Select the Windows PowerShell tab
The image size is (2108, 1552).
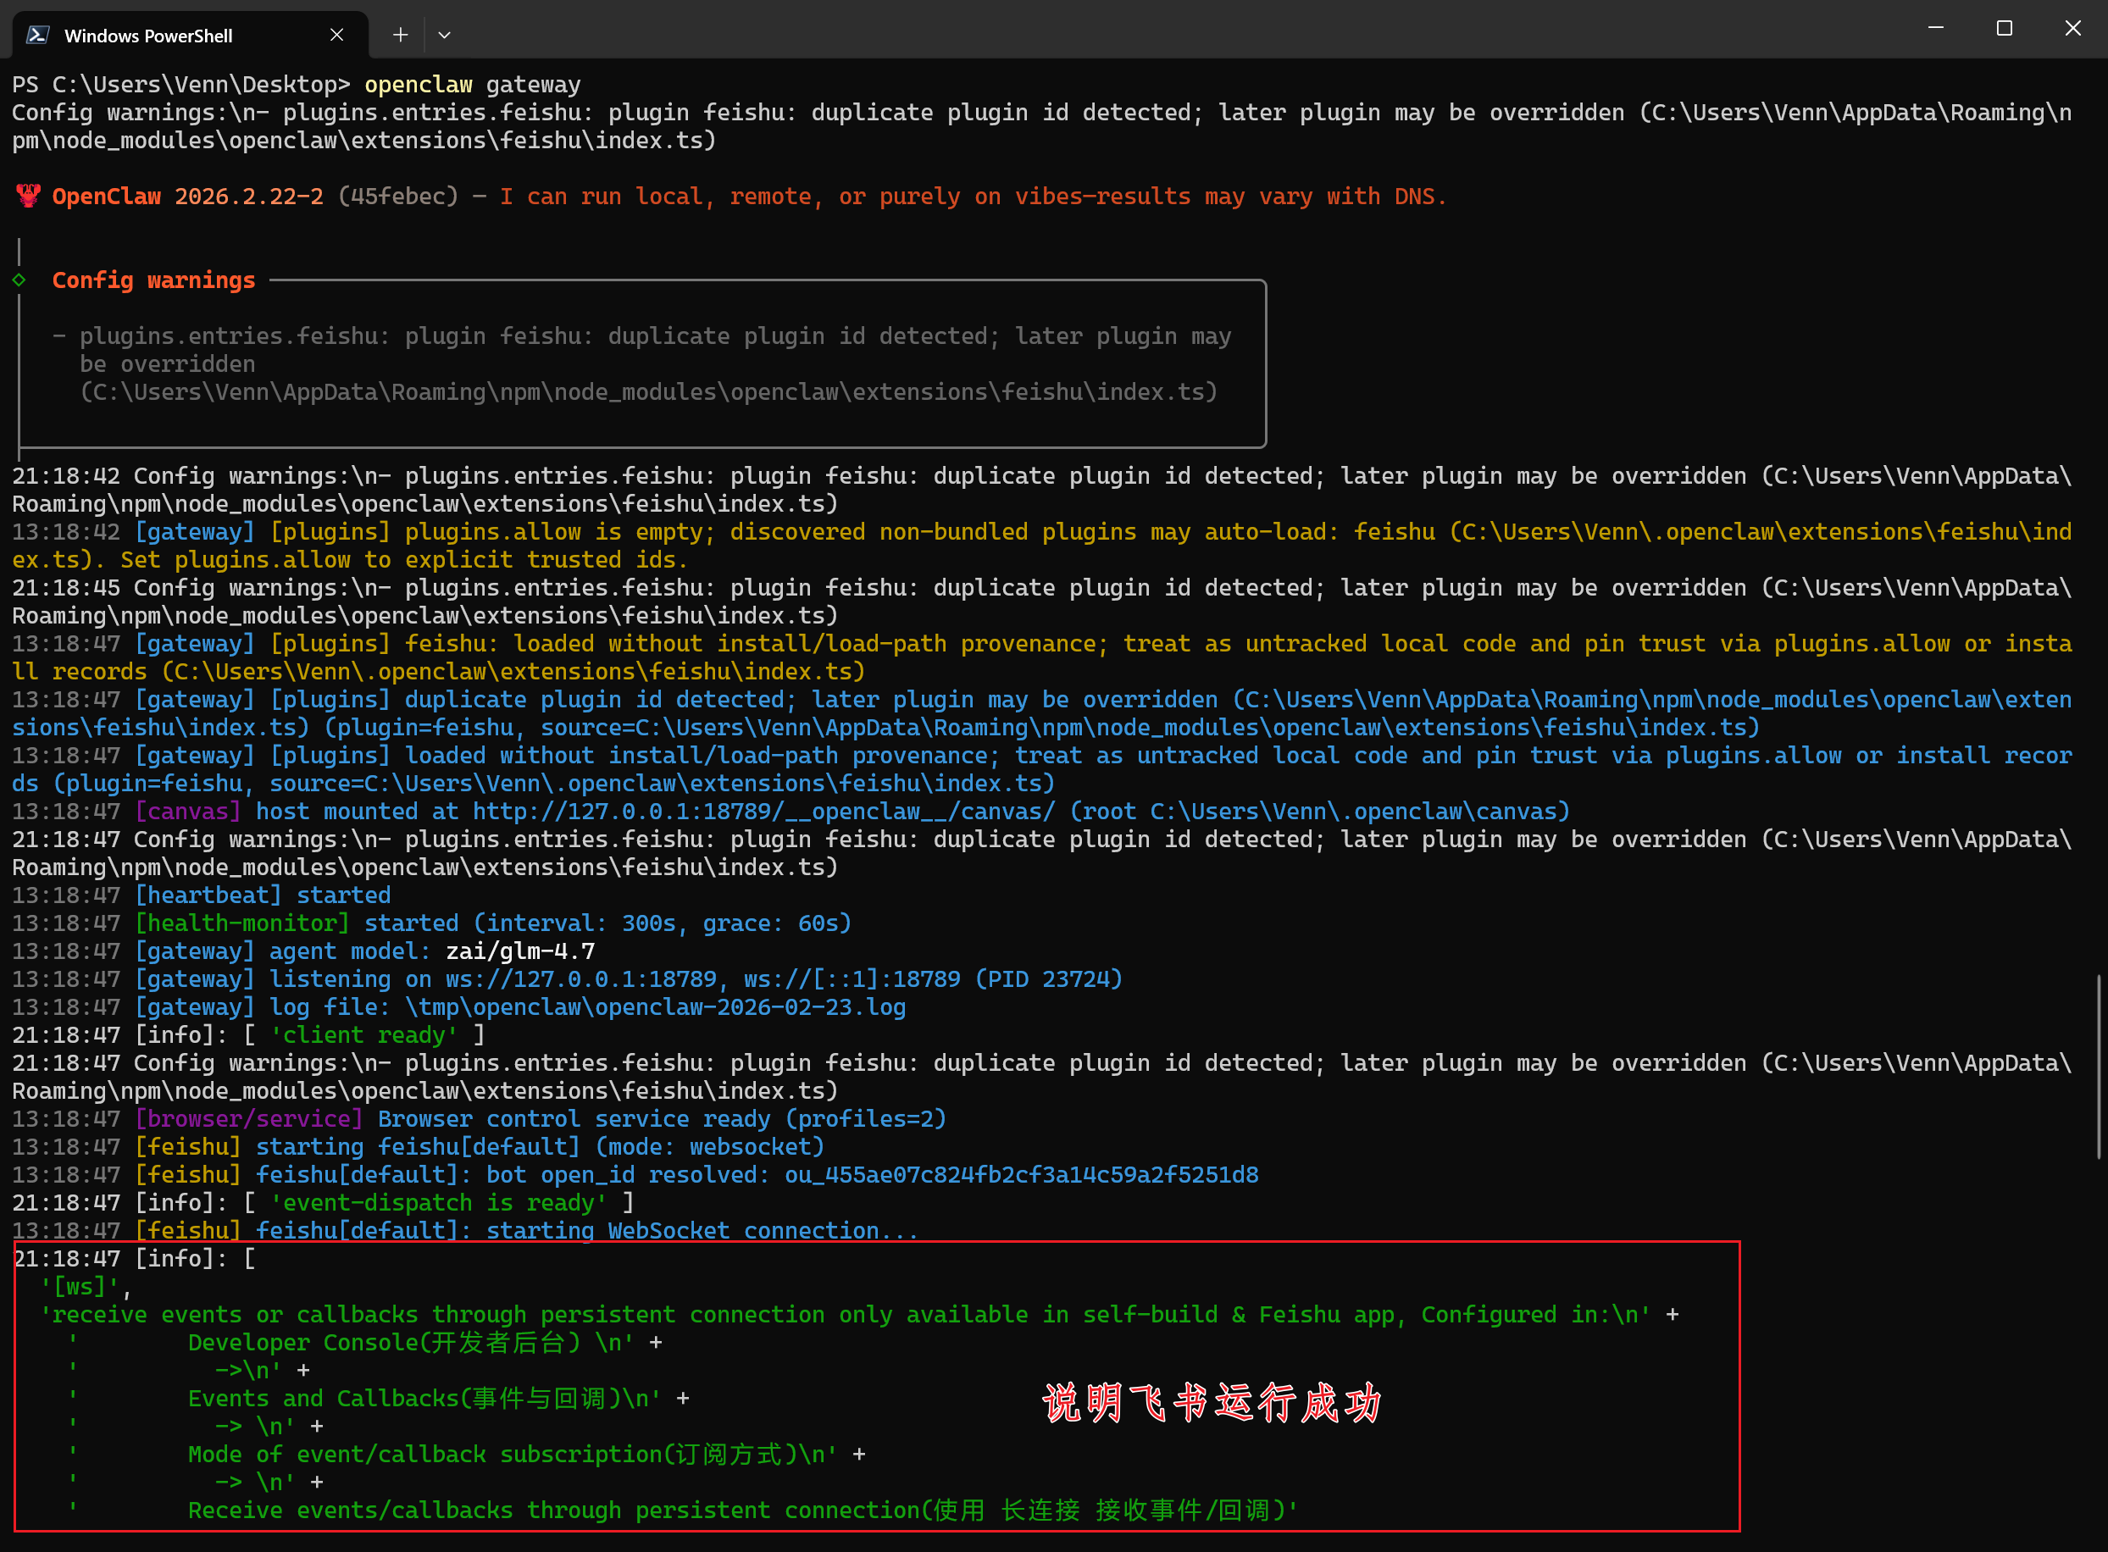point(148,35)
